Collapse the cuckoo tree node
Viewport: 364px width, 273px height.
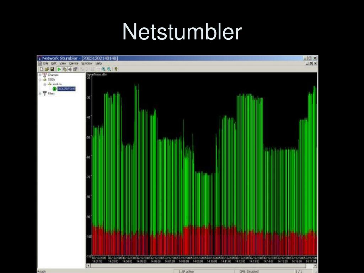[44, 84]
